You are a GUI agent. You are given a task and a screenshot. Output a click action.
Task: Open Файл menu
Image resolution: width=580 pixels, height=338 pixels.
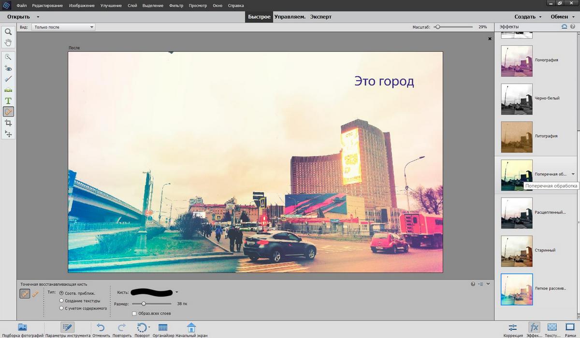tap(21, 5)
